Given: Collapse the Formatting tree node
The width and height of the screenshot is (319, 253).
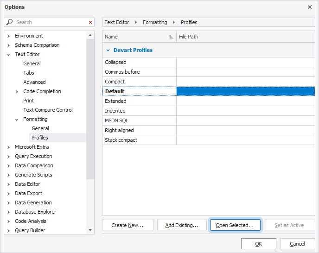Looking at the screenshot, I should coord(17,120).
